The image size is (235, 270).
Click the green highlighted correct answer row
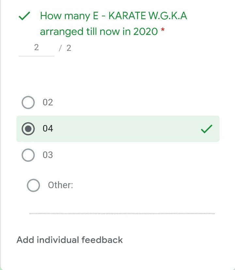(x=117, y=129)
